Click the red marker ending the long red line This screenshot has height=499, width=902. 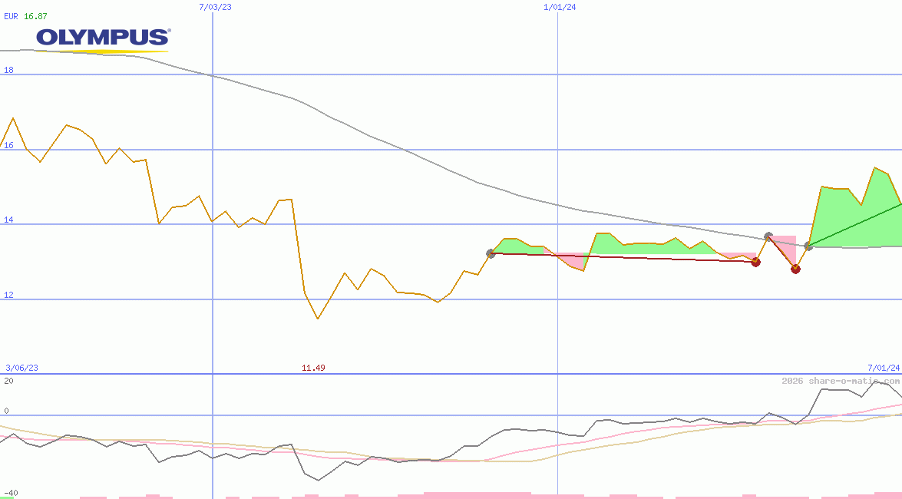[x=755, y=262]
